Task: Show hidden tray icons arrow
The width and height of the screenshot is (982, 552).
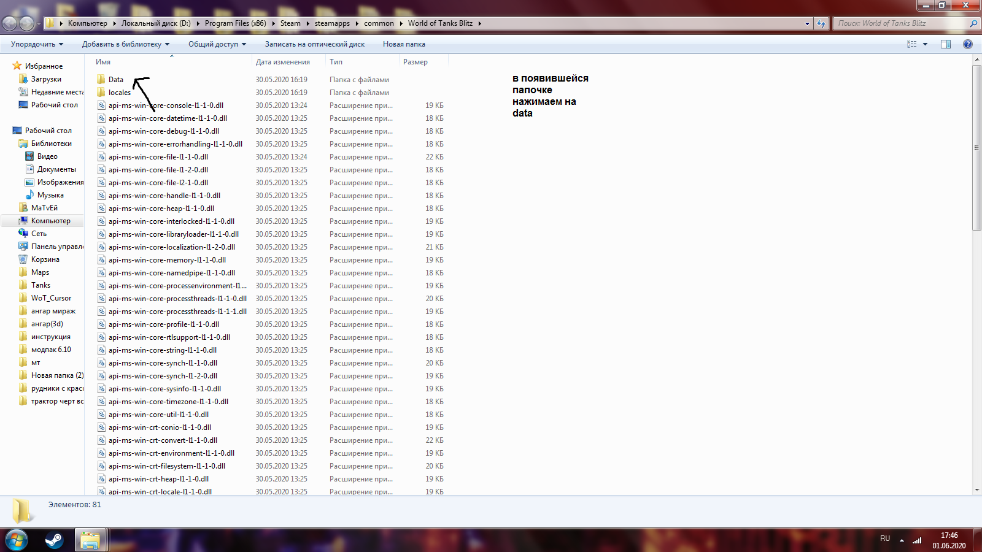Action: pyautogui.click(x=902, y=540)
